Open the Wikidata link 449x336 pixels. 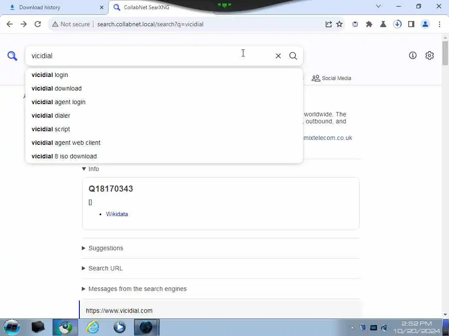pyautogui.click(x=117, y=214)
